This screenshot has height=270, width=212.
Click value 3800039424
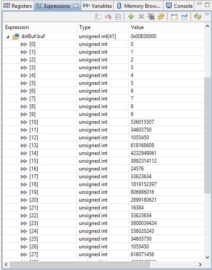coord(144,223)
